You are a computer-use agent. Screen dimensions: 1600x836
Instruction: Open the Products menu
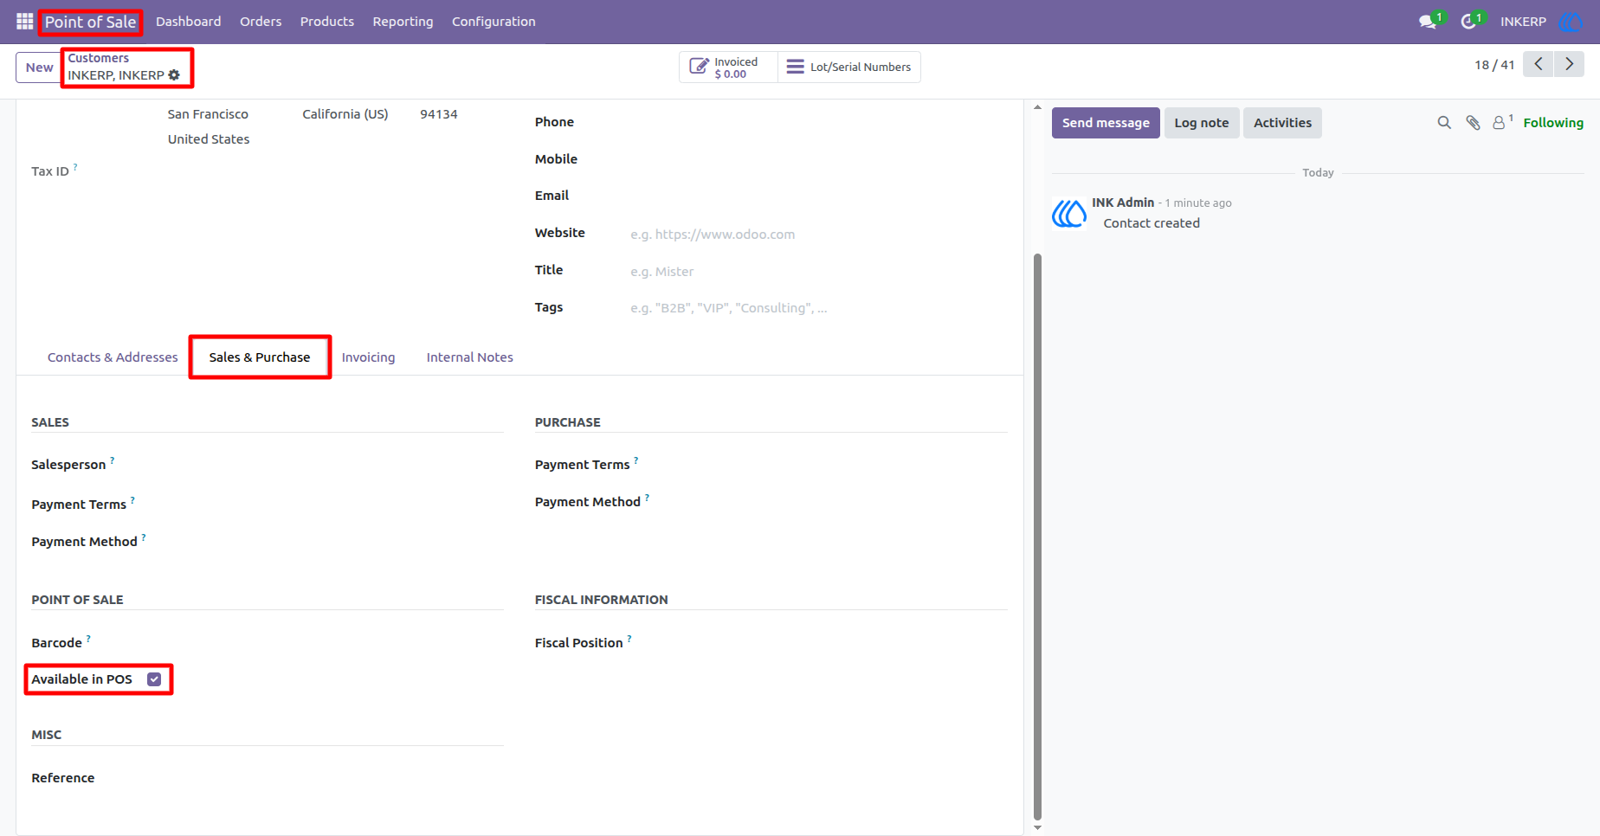327,22
